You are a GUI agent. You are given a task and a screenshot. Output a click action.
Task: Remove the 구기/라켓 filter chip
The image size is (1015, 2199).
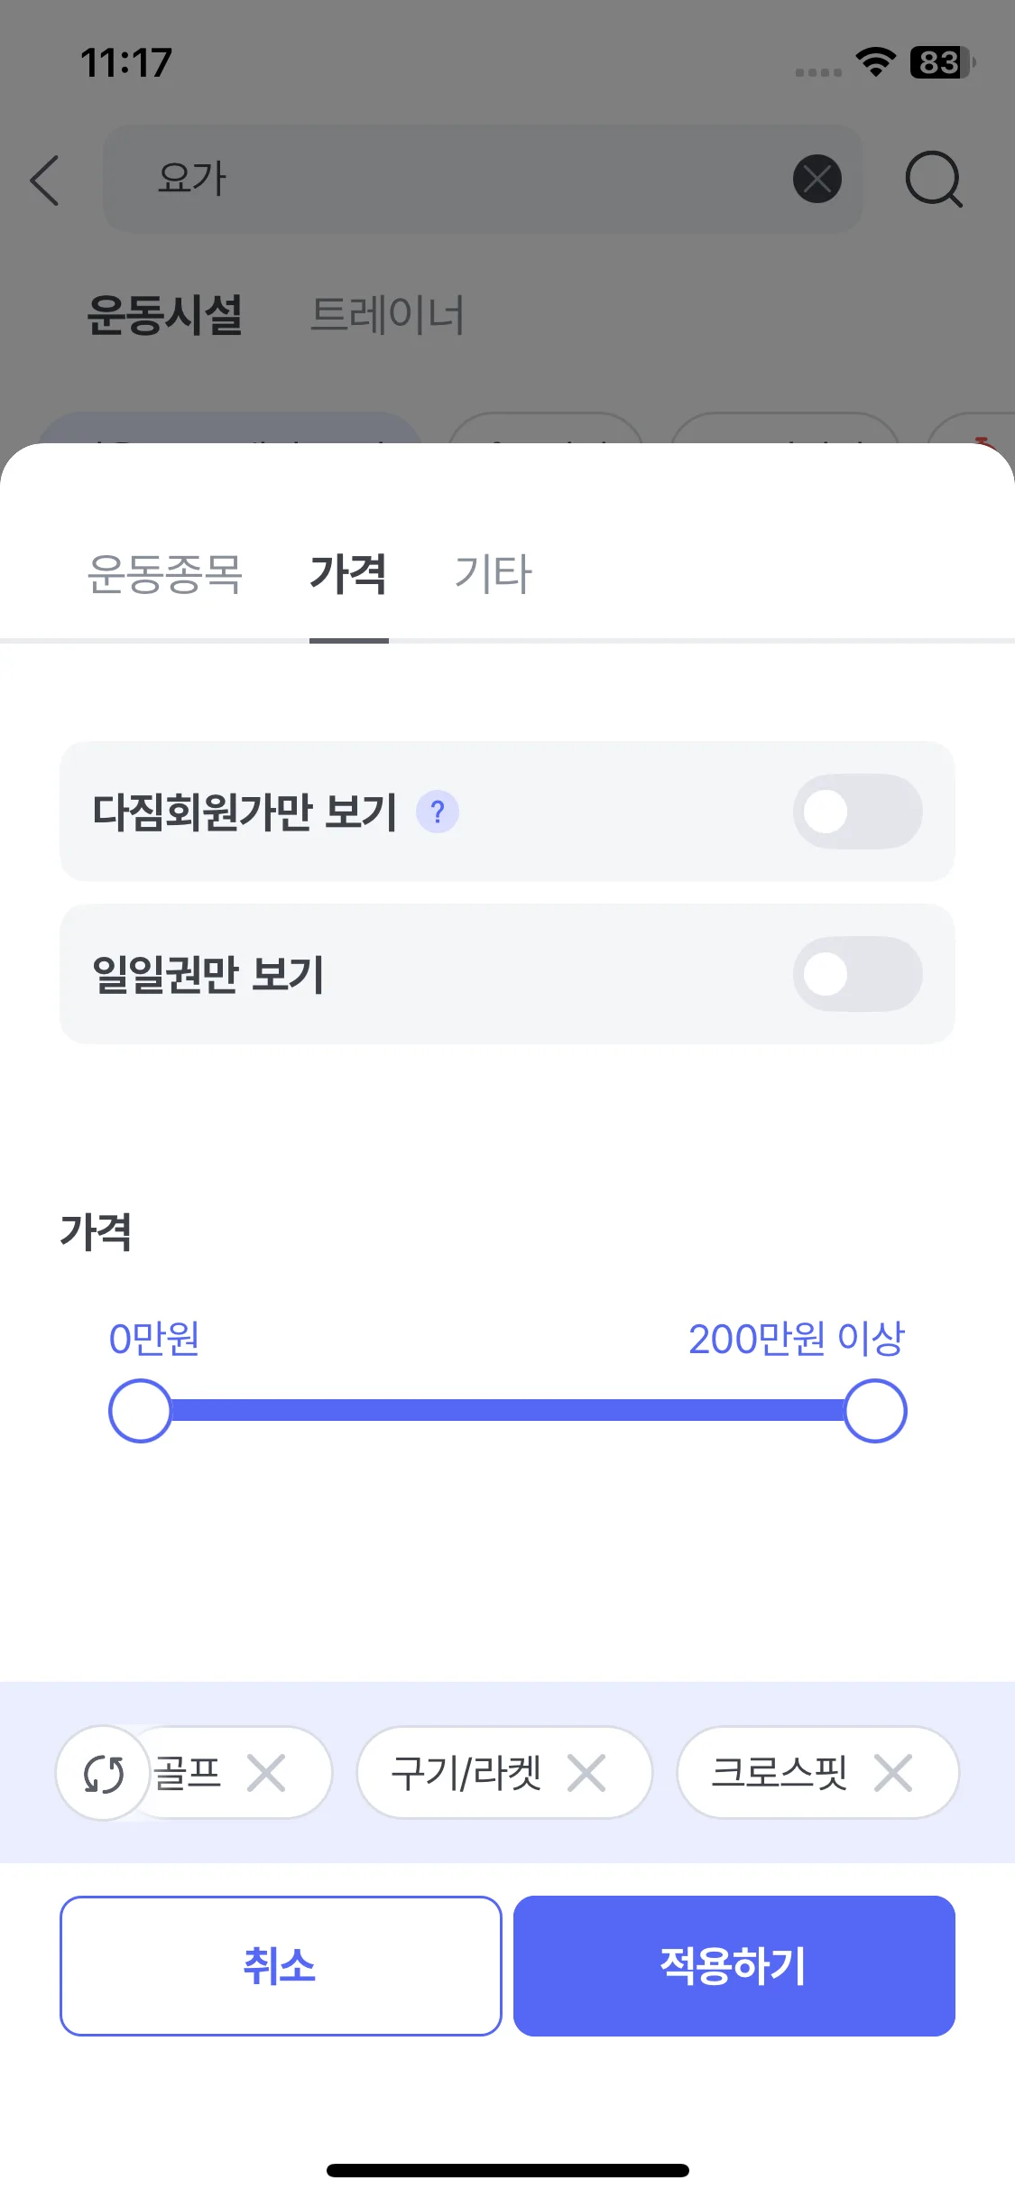(x=586, y=1773)
